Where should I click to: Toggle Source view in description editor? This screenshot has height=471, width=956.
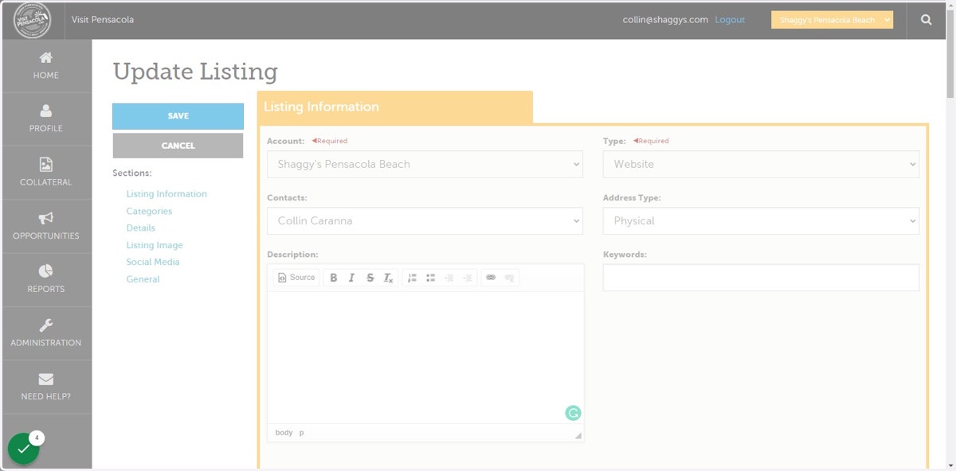(296, 278)
